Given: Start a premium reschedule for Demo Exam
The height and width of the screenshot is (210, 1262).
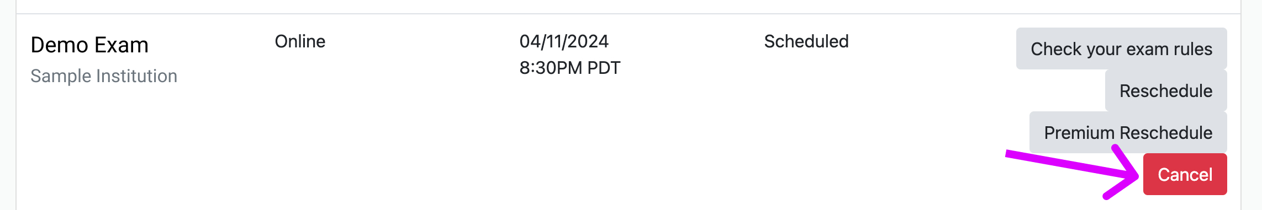Looking at the screenshot, I should (1128, 132).
